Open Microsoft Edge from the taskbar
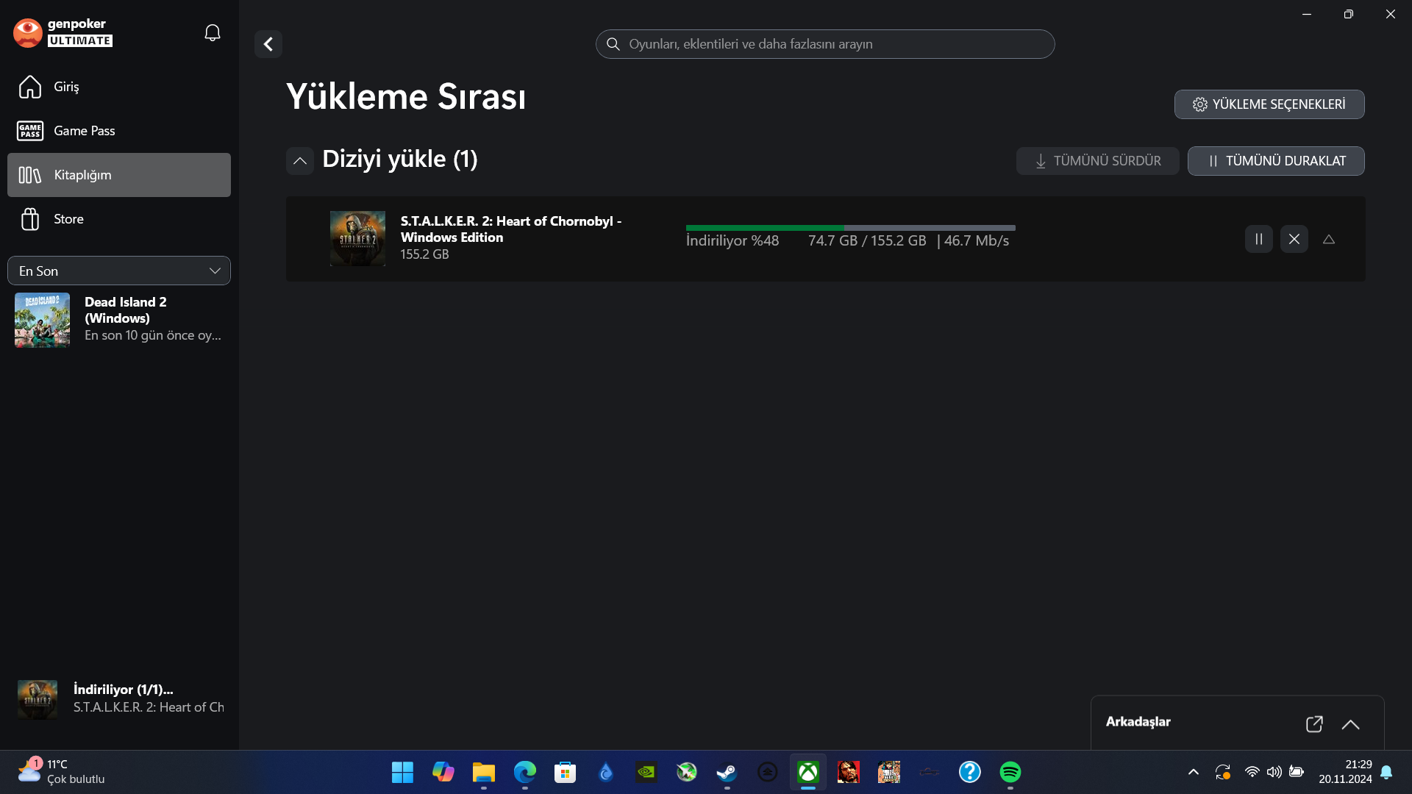This screenshot has width=1412, height=794. (525, 772)
